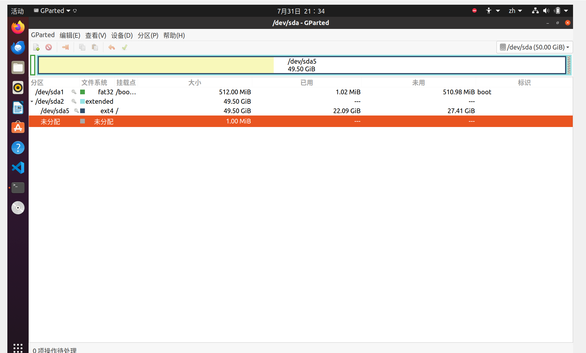Select the 未分配 1.00 MiB row
Viewport: 586px width, 353px height.
point(301,121)
